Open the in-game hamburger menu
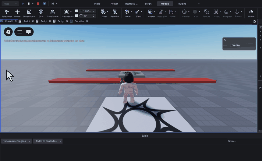Viewport: 262px width, 161px height. coord(19,32)
